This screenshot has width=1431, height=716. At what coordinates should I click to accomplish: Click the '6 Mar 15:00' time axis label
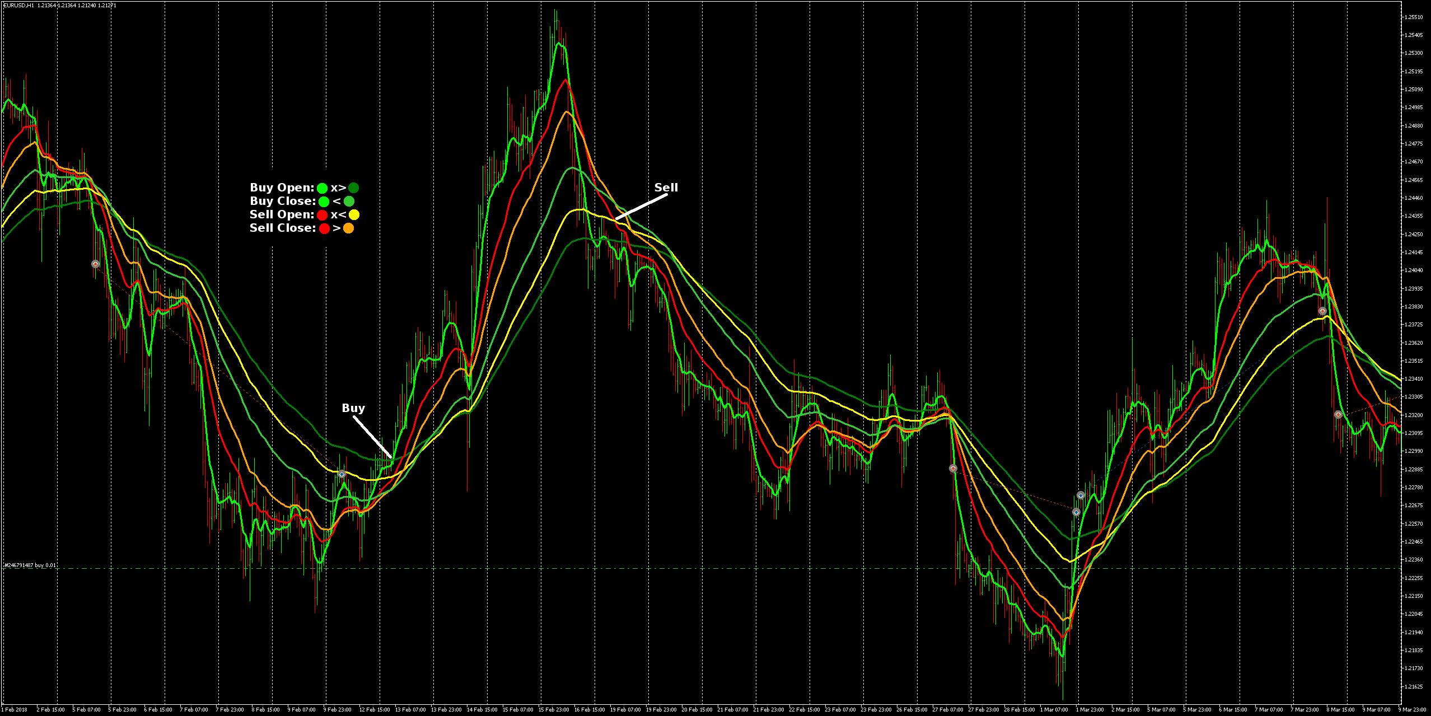pyautogui.click(x=1233, y=710)
